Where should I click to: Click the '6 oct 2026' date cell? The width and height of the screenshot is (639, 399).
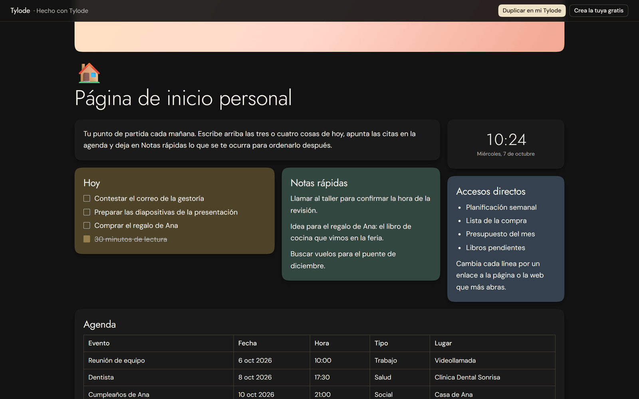(272, 360)
